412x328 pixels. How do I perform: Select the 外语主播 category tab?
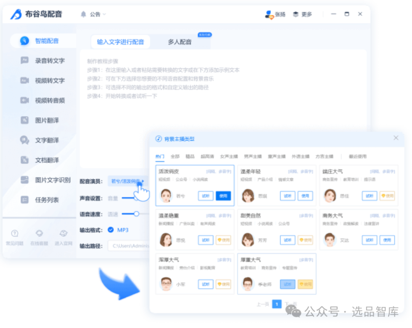click(x=301, y=156)
